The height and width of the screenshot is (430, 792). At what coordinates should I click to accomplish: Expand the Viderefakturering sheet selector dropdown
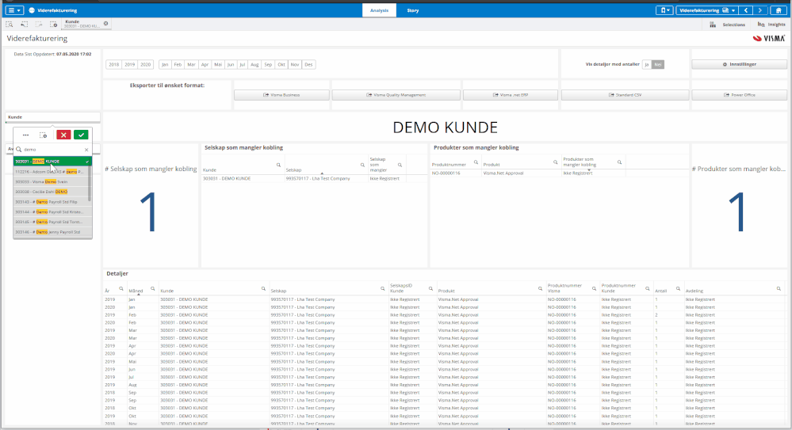[x=706, y=10]
